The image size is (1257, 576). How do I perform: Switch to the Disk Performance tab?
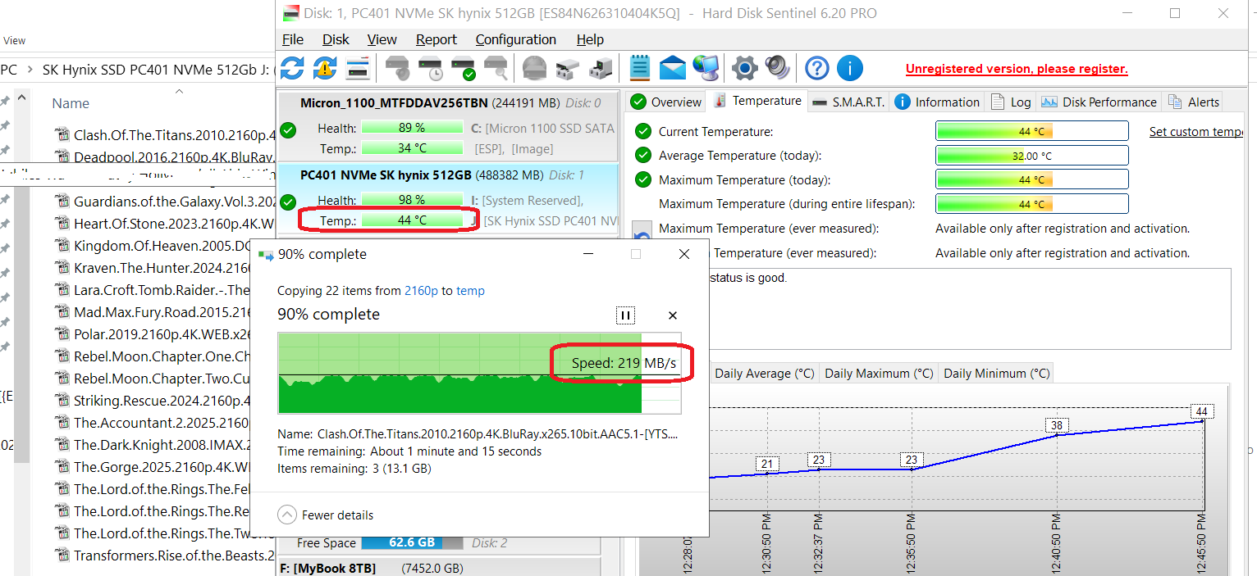click(1099, 102)
